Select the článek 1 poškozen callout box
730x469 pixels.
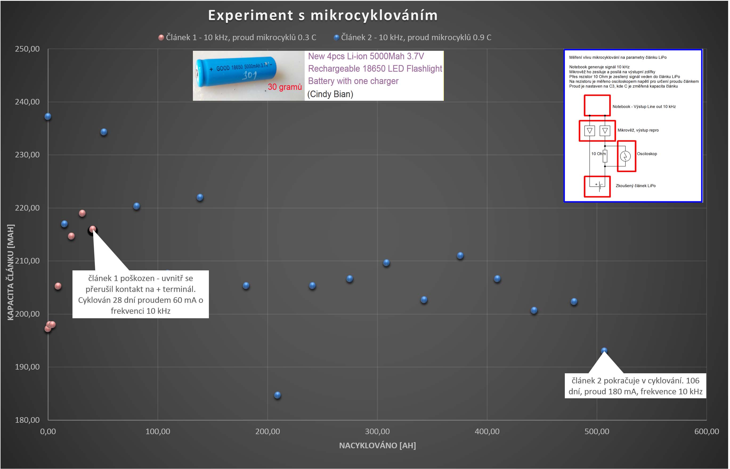[x=140, y=294]
